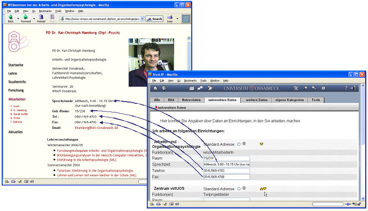Switch to the Tools tab in Stud.IP profile
This screenshot has width=368, height=211.
click(316, 100)
